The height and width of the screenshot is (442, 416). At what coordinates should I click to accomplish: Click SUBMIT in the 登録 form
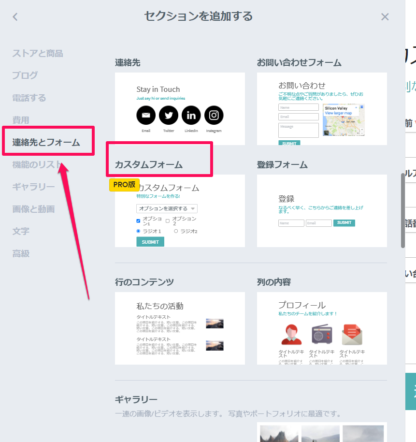coord(344,222)
